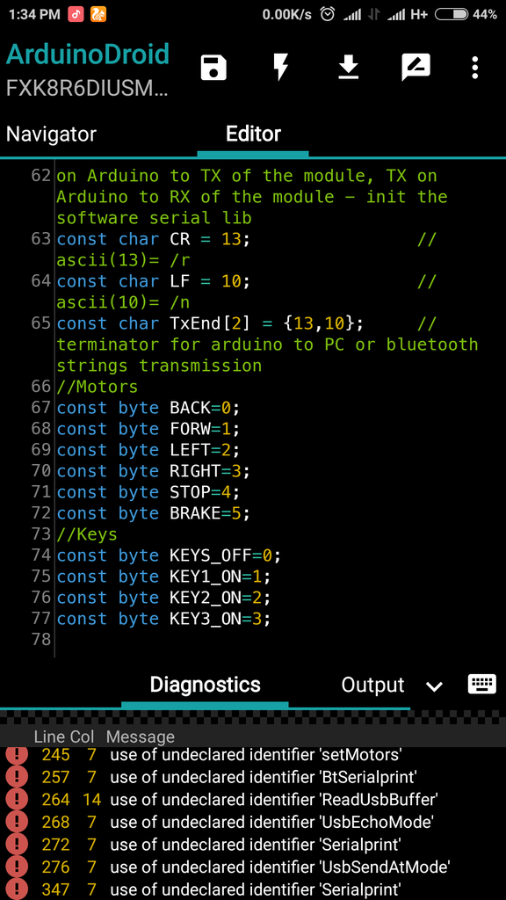Upload sketch using the download arrow icon
This screenshot has width=506, height=900.
point(348,69)
